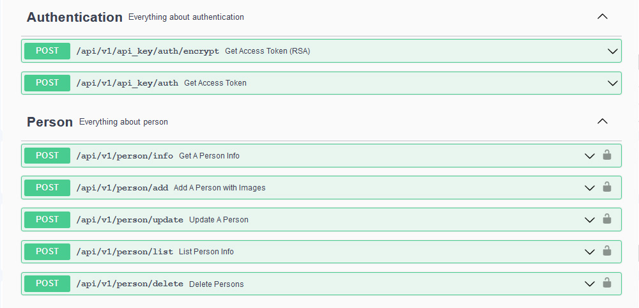Viewport: 639px width, 308px height.
Task: Click POST badge for api_key/auth
Action: click(x=47, y=83)
